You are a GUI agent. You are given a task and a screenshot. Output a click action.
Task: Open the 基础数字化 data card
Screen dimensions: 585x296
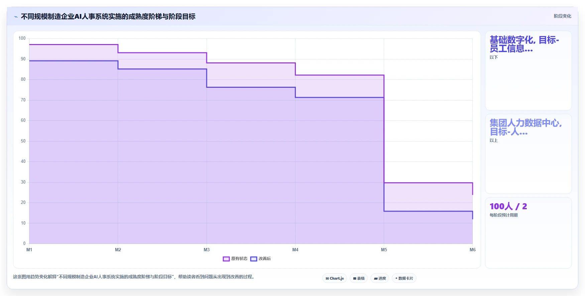(529, 70)
